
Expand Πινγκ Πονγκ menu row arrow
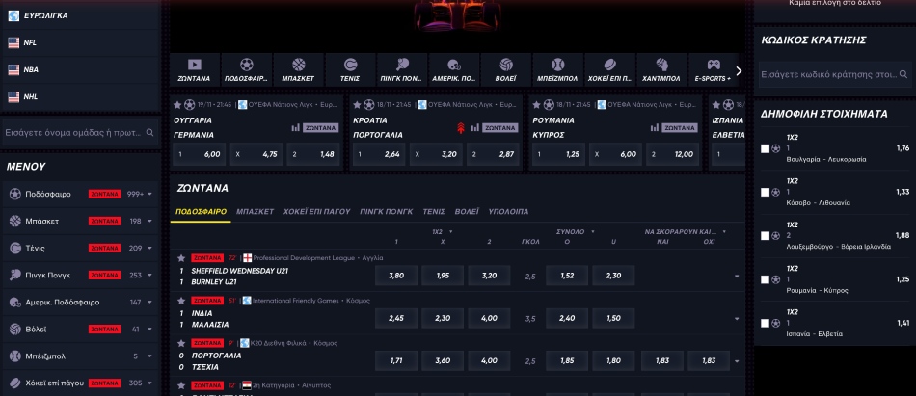(150, 276)
